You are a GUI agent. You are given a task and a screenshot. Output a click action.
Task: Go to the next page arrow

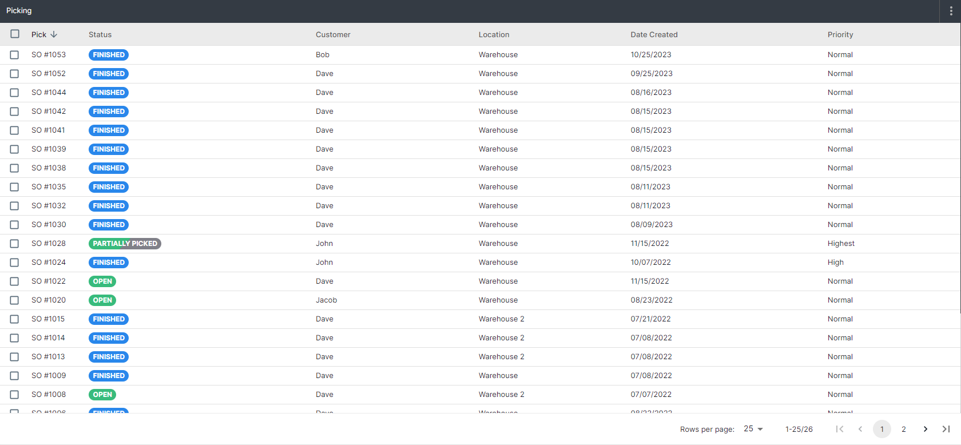point(925,429)
